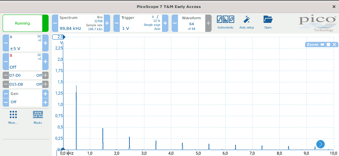Select the 0,0 kHz axis label
Viewport: 339px width, 156px height.
pyautogui.click(x=67, y=153)
